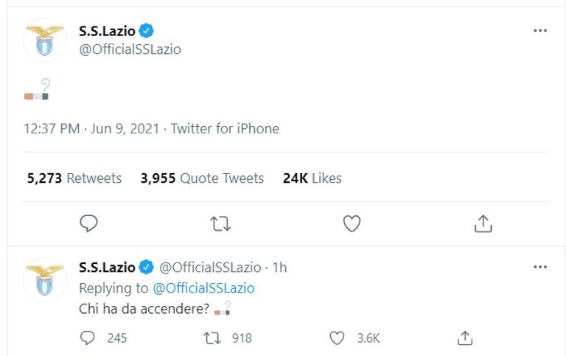Like the main Lazio tweet
The width and height of the screenshot is (566, 356).
[x=352, y=223]
